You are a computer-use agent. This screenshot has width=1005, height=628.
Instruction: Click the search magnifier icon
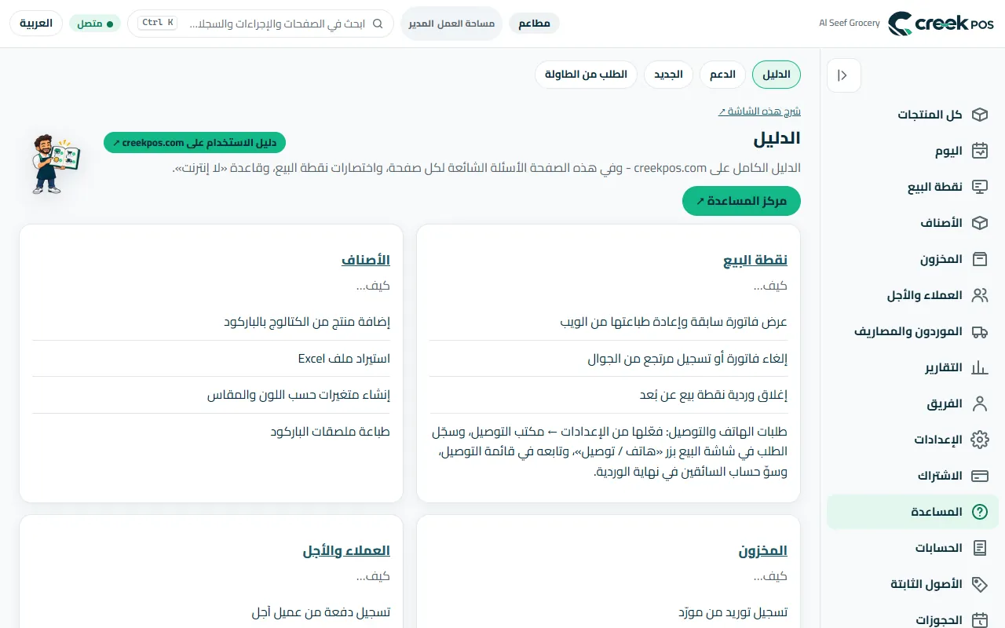pyautogui.click(x=378, y=24)
